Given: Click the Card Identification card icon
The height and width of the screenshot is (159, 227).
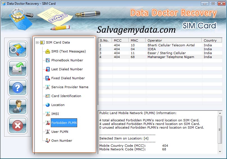Looking at the screenshot, I should click(48, 96).
